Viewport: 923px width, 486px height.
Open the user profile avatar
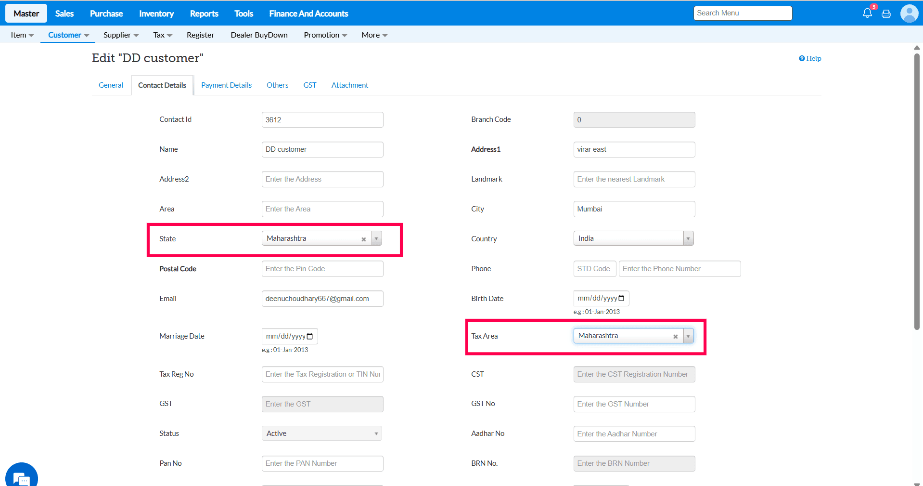pos(909,13)
